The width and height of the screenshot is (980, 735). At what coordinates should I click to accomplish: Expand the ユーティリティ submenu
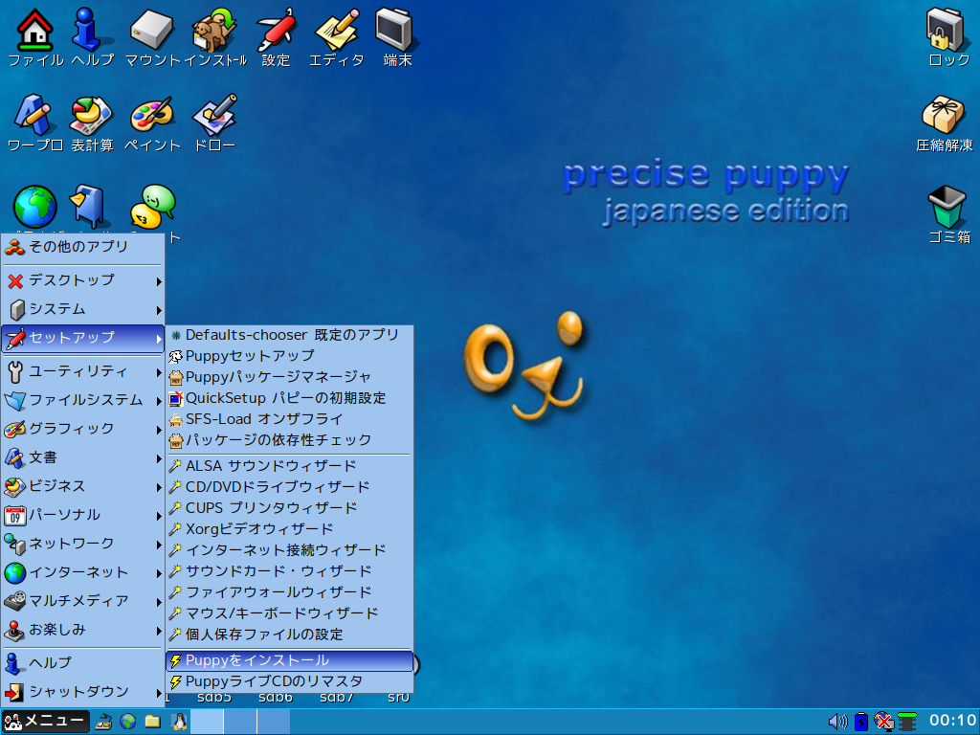coord(82,372)
